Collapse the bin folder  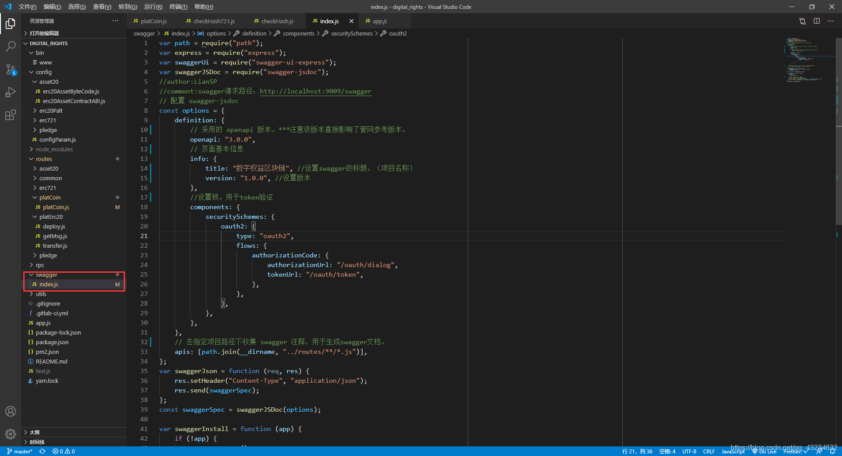(74, 53)
